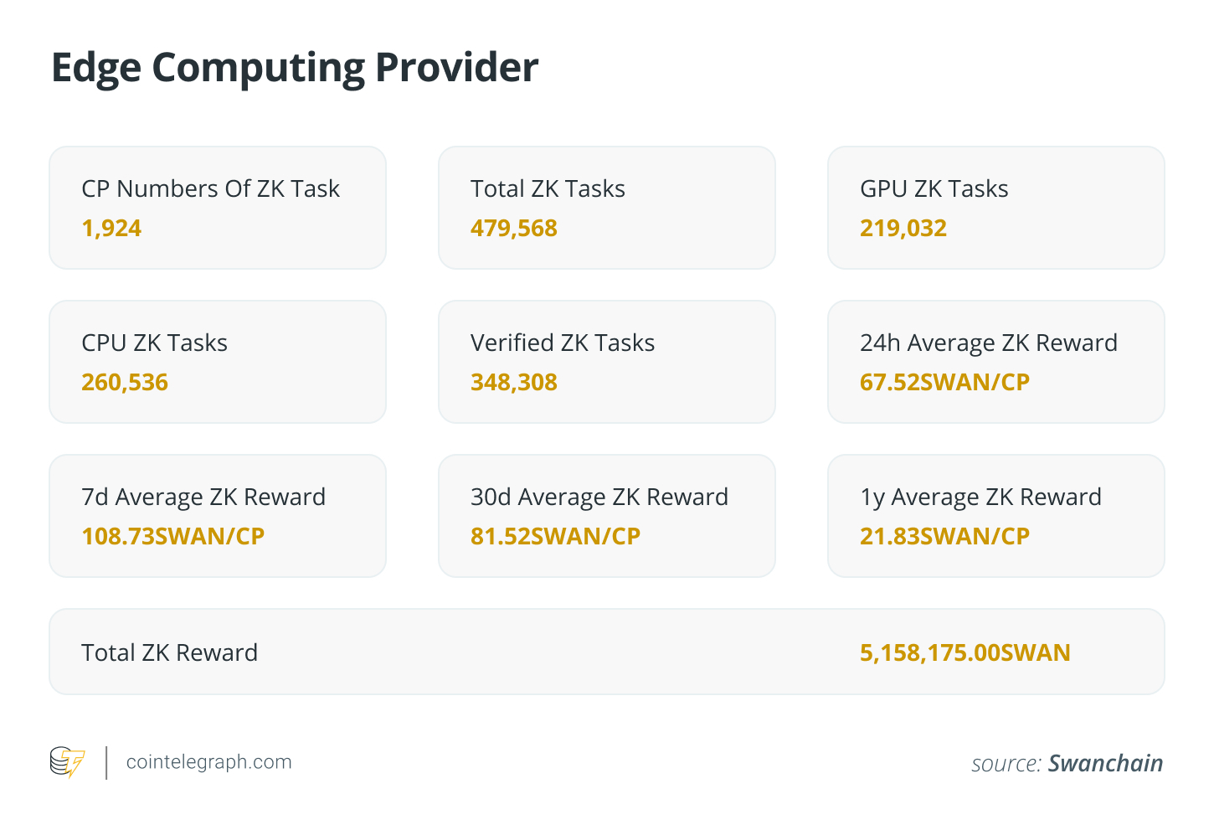Click the Edge Computing Provider heading
This screenshot has height=830, width=1214.
[x=295, y=69]
